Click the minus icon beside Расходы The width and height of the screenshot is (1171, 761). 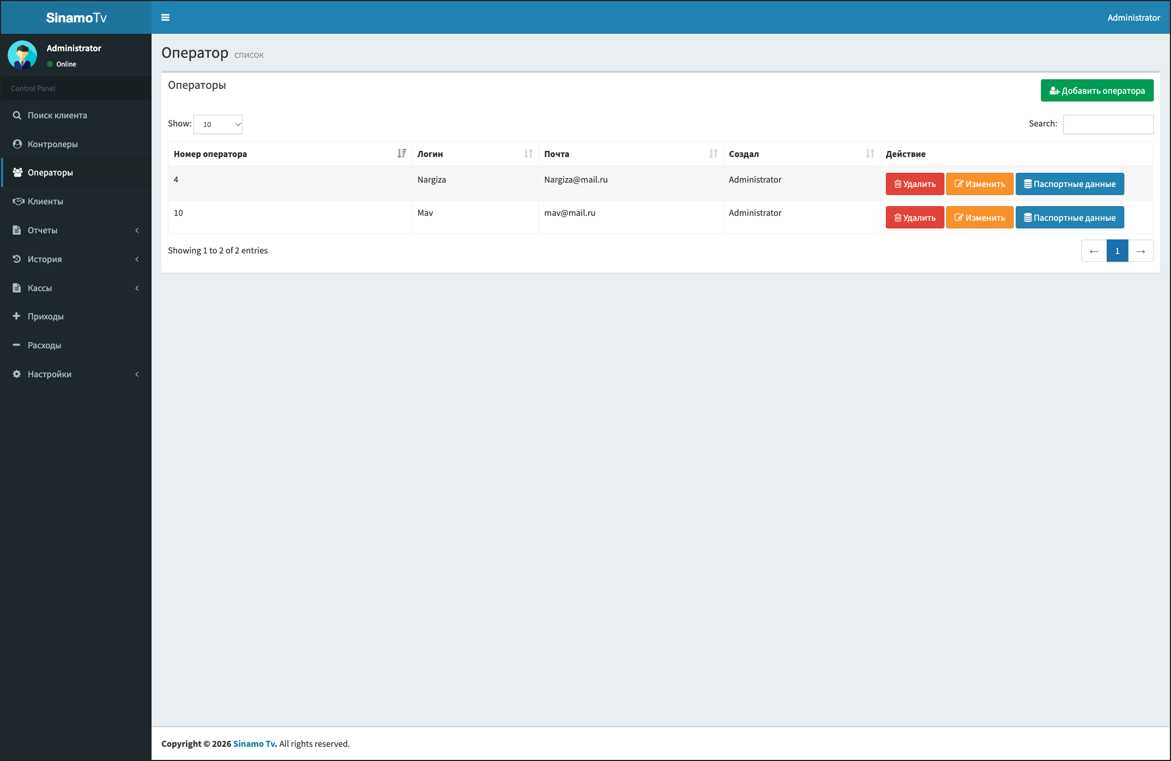click(x=16, y=345)
